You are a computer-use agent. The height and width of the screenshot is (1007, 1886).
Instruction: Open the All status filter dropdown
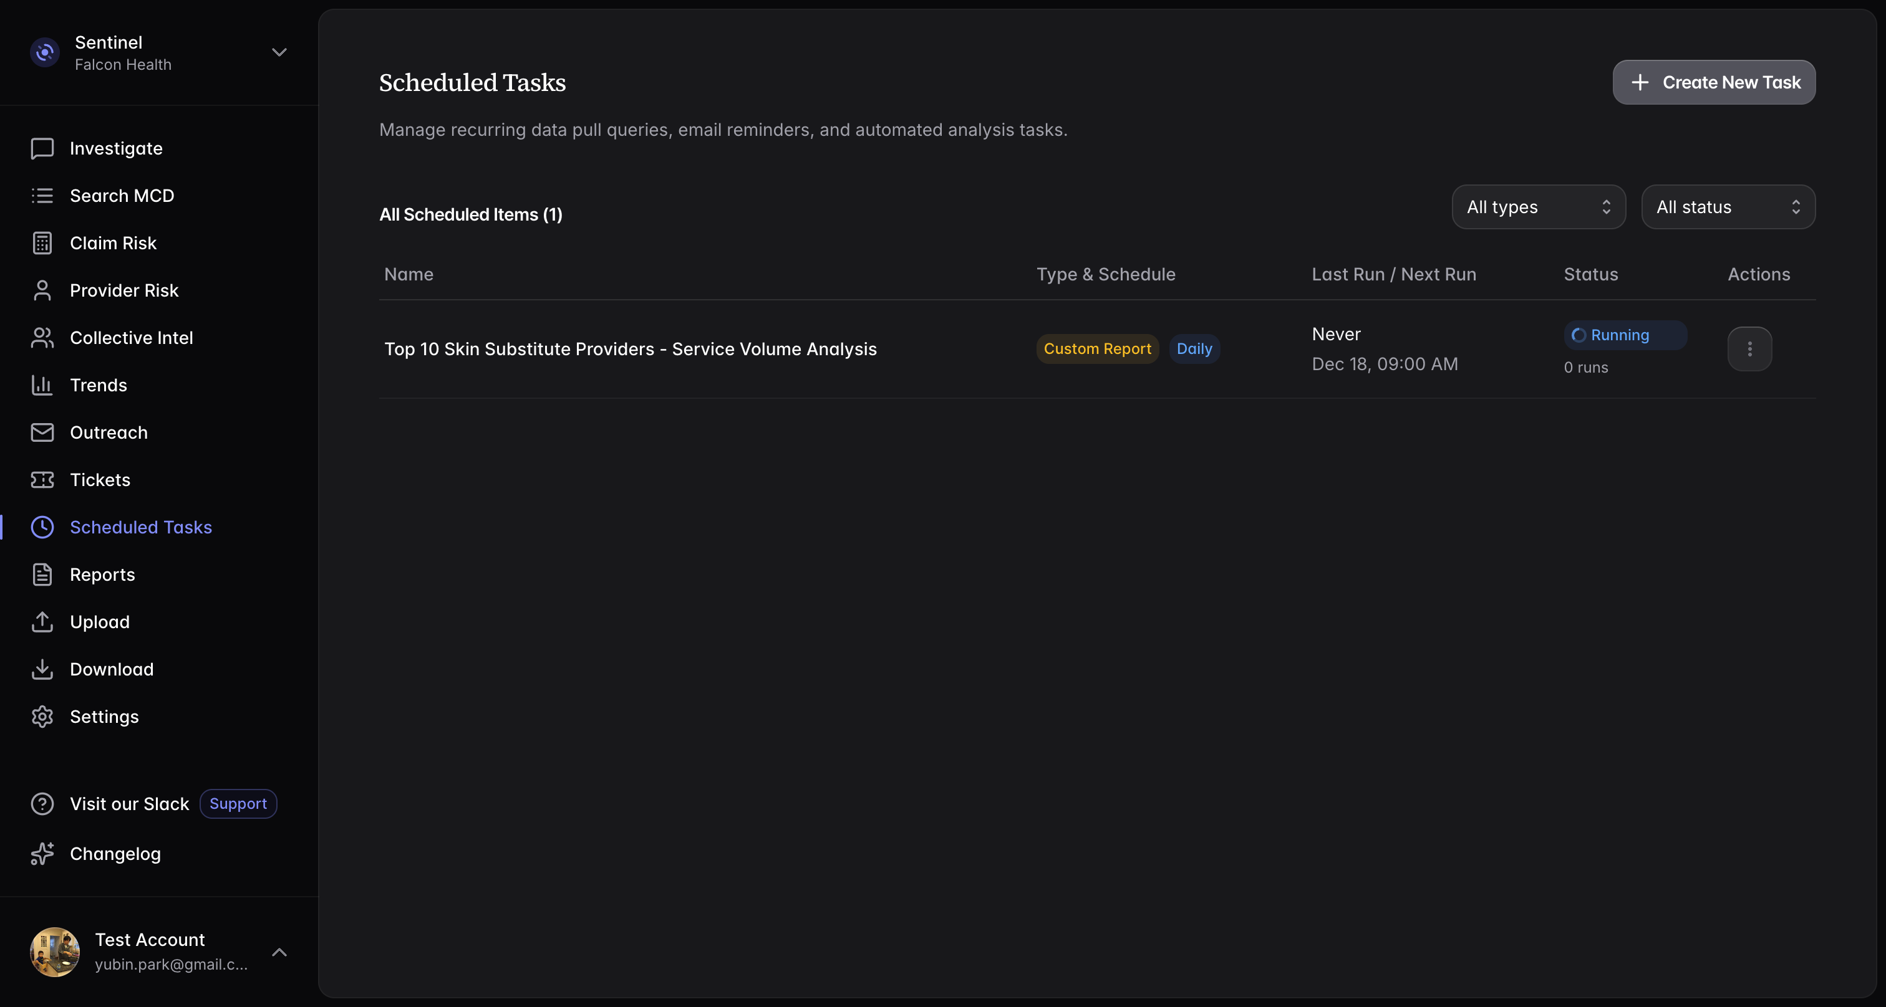pos(1728,207)
